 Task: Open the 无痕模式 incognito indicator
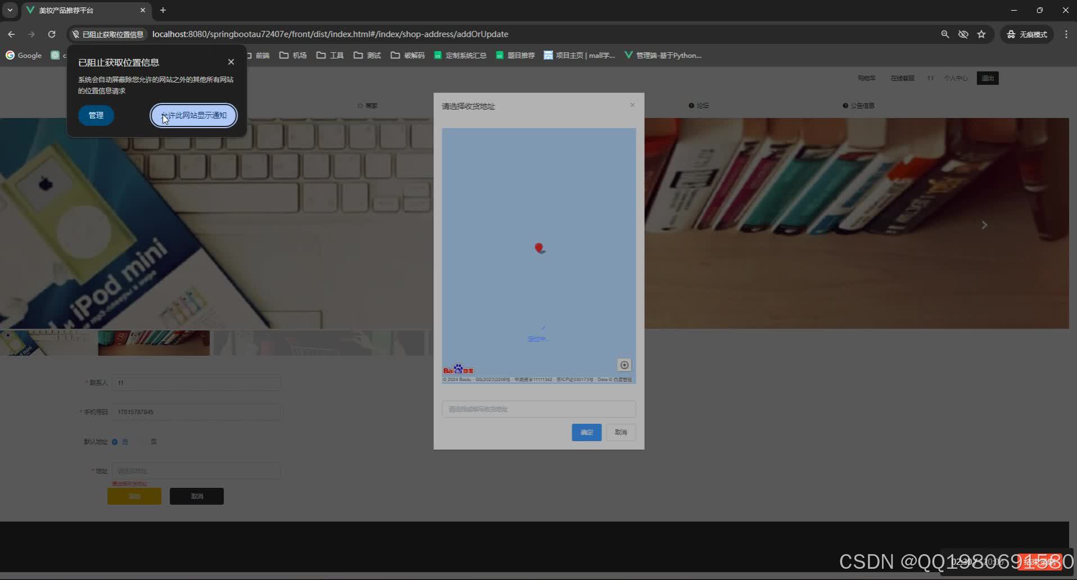1027,34
